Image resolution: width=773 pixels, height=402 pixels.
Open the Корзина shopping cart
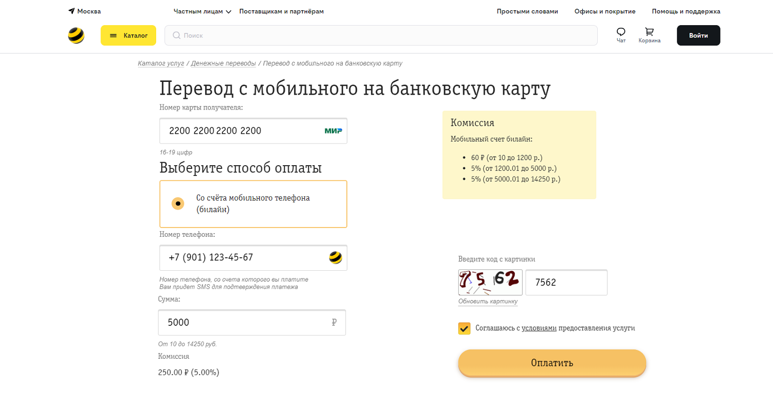point(649,35)
